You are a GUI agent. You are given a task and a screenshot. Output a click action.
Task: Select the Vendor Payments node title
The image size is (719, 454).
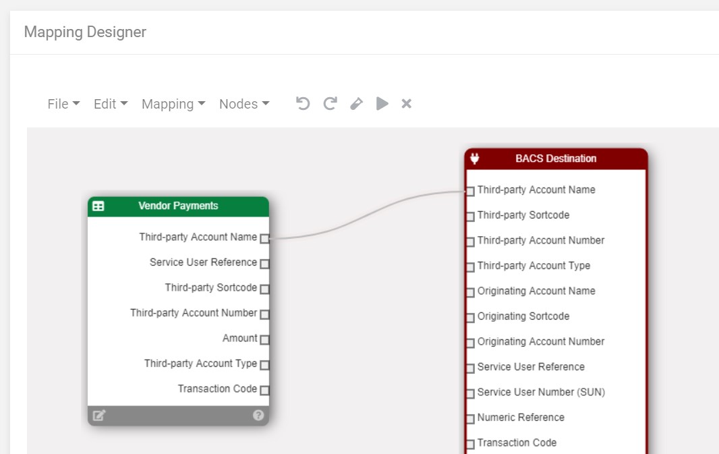click(x=178, y=206)
